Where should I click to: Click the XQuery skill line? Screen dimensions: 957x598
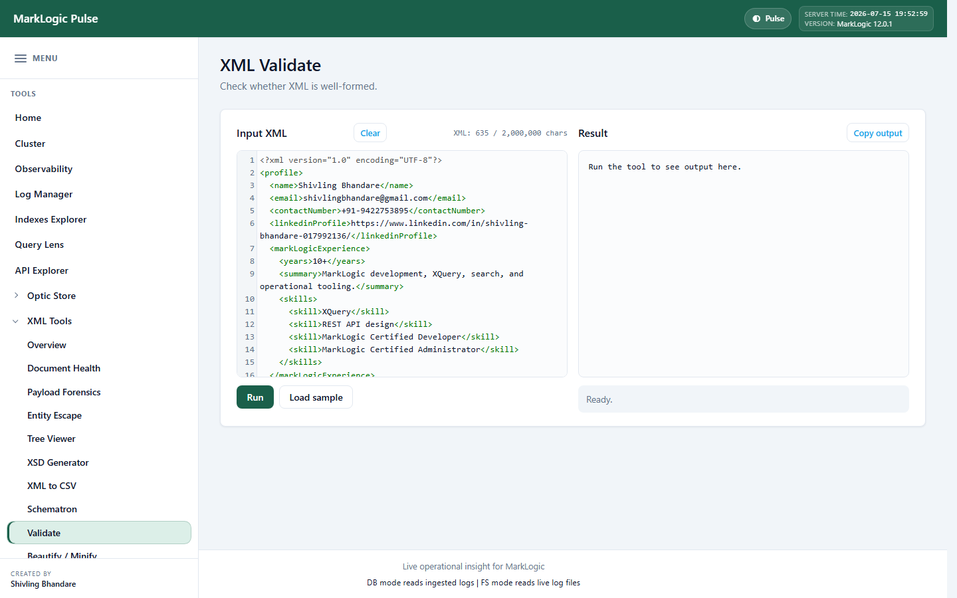[339, 312]
